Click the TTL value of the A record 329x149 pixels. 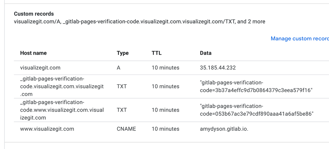click(x=165, y=68)
